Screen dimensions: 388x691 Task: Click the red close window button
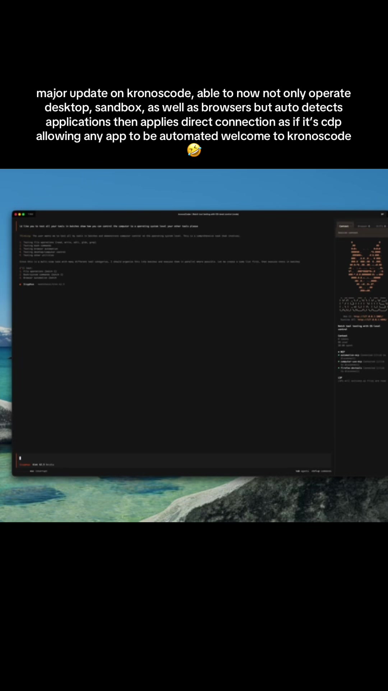pyautogui.click(x=16, y=214)
